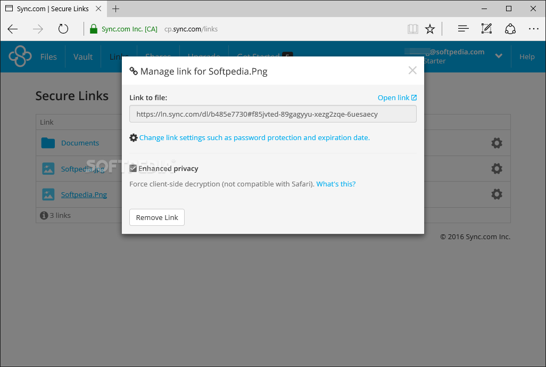This screenshot has width=546, height=367.
Task: Minimize the browser window
Action: (x=484, y=9)
